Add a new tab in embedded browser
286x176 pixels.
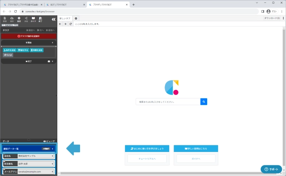76,18
